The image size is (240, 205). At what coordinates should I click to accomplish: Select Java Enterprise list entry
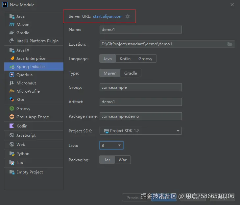click(x=34, y=58)
